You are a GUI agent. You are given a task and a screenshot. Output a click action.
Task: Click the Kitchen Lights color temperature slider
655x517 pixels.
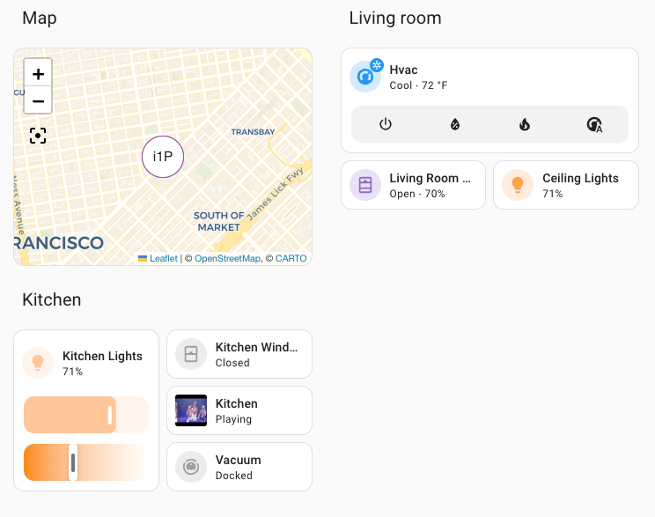86,462
